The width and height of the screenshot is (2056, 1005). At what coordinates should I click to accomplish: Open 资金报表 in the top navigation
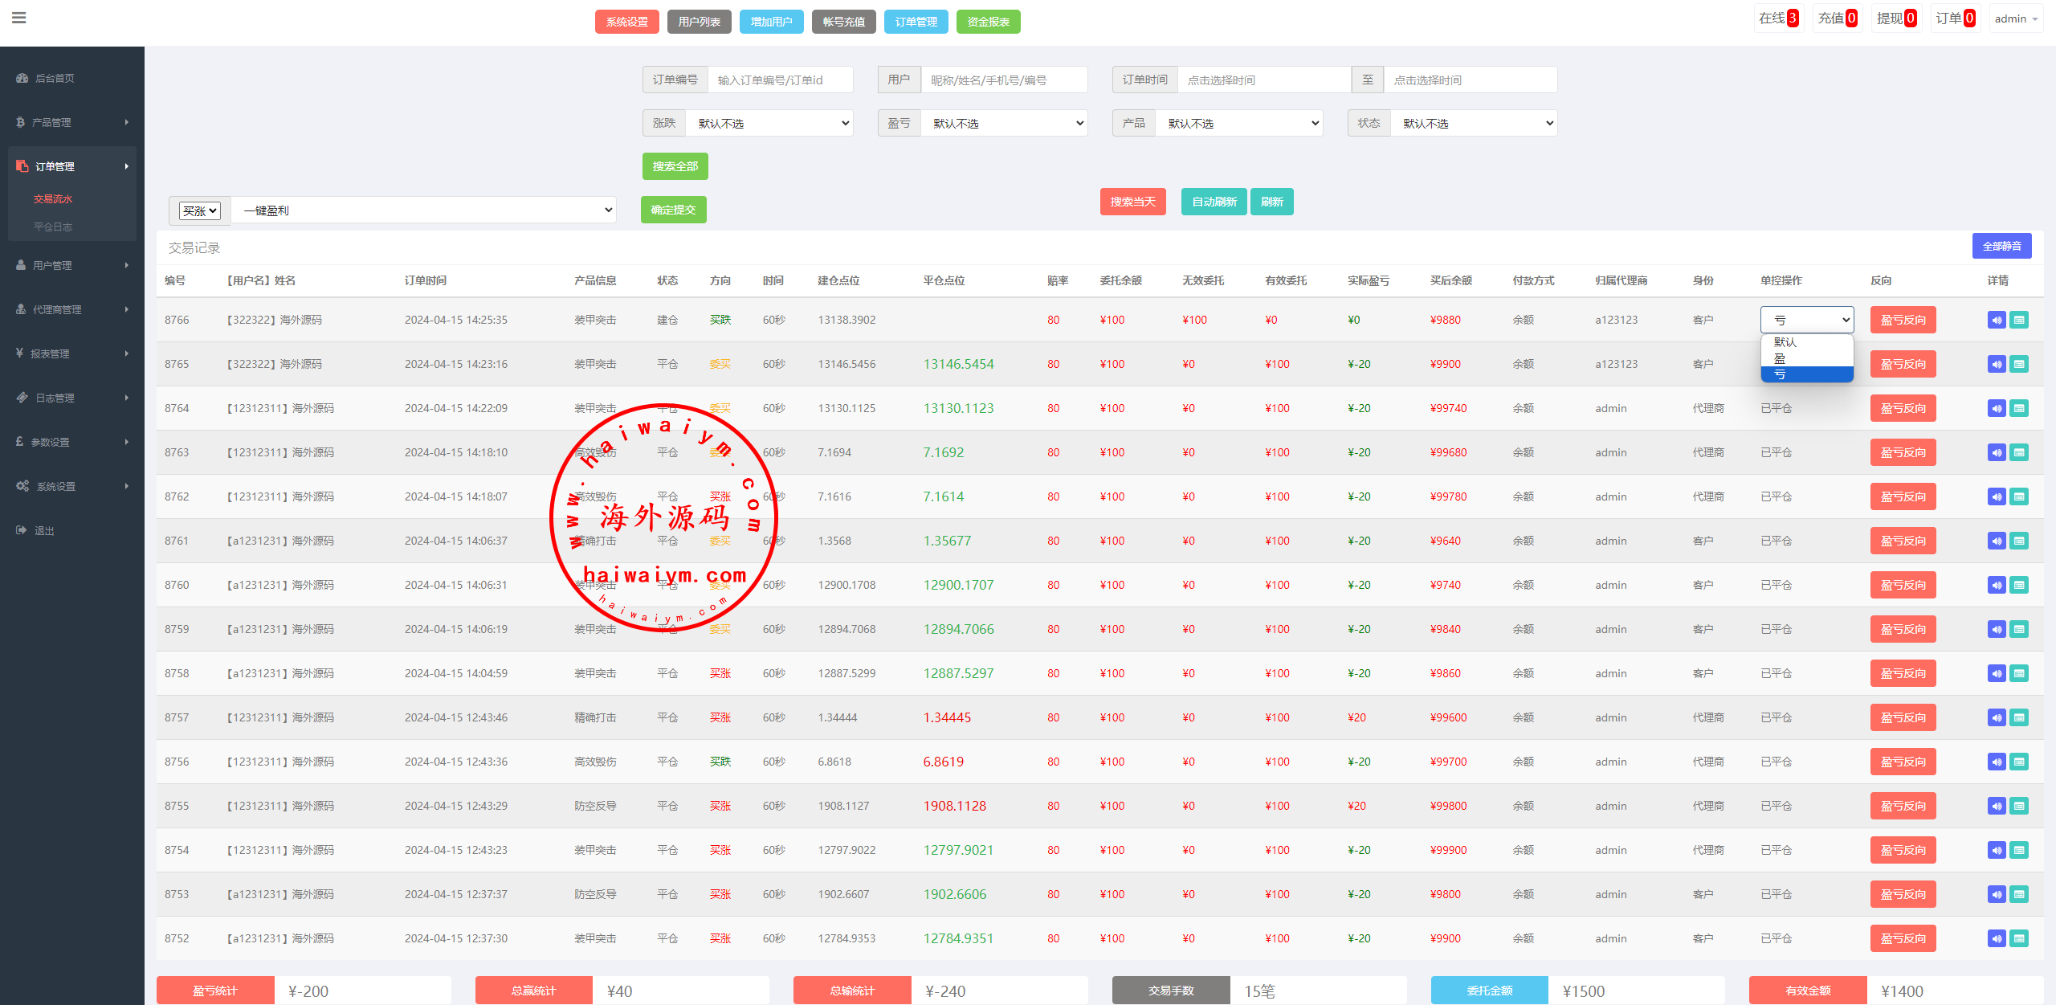(x=988, y=22)
